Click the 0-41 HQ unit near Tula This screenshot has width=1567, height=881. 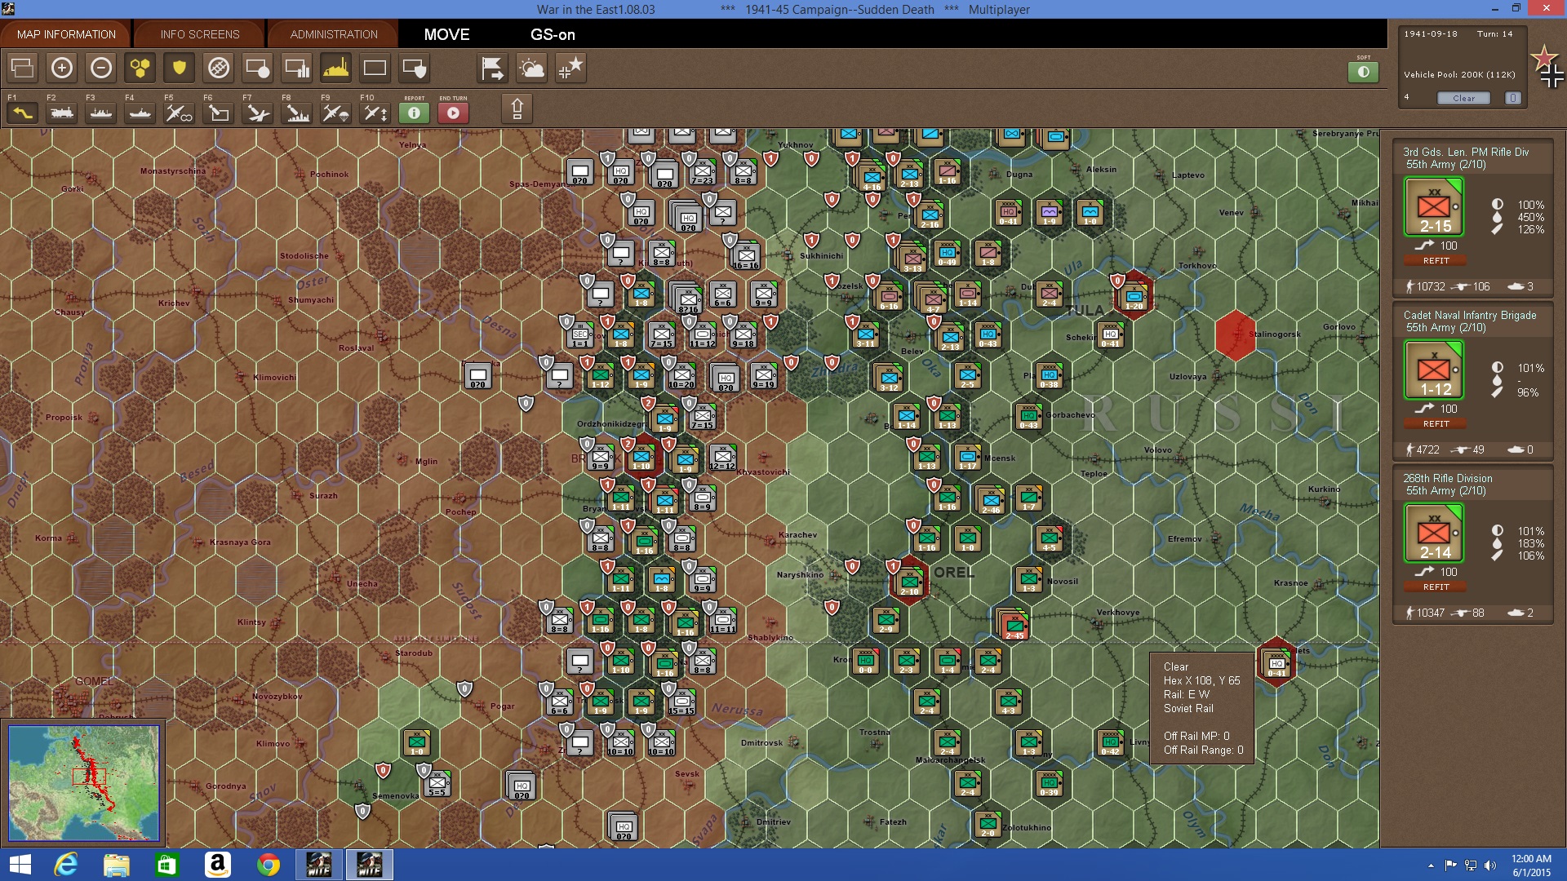point(1112,334)
